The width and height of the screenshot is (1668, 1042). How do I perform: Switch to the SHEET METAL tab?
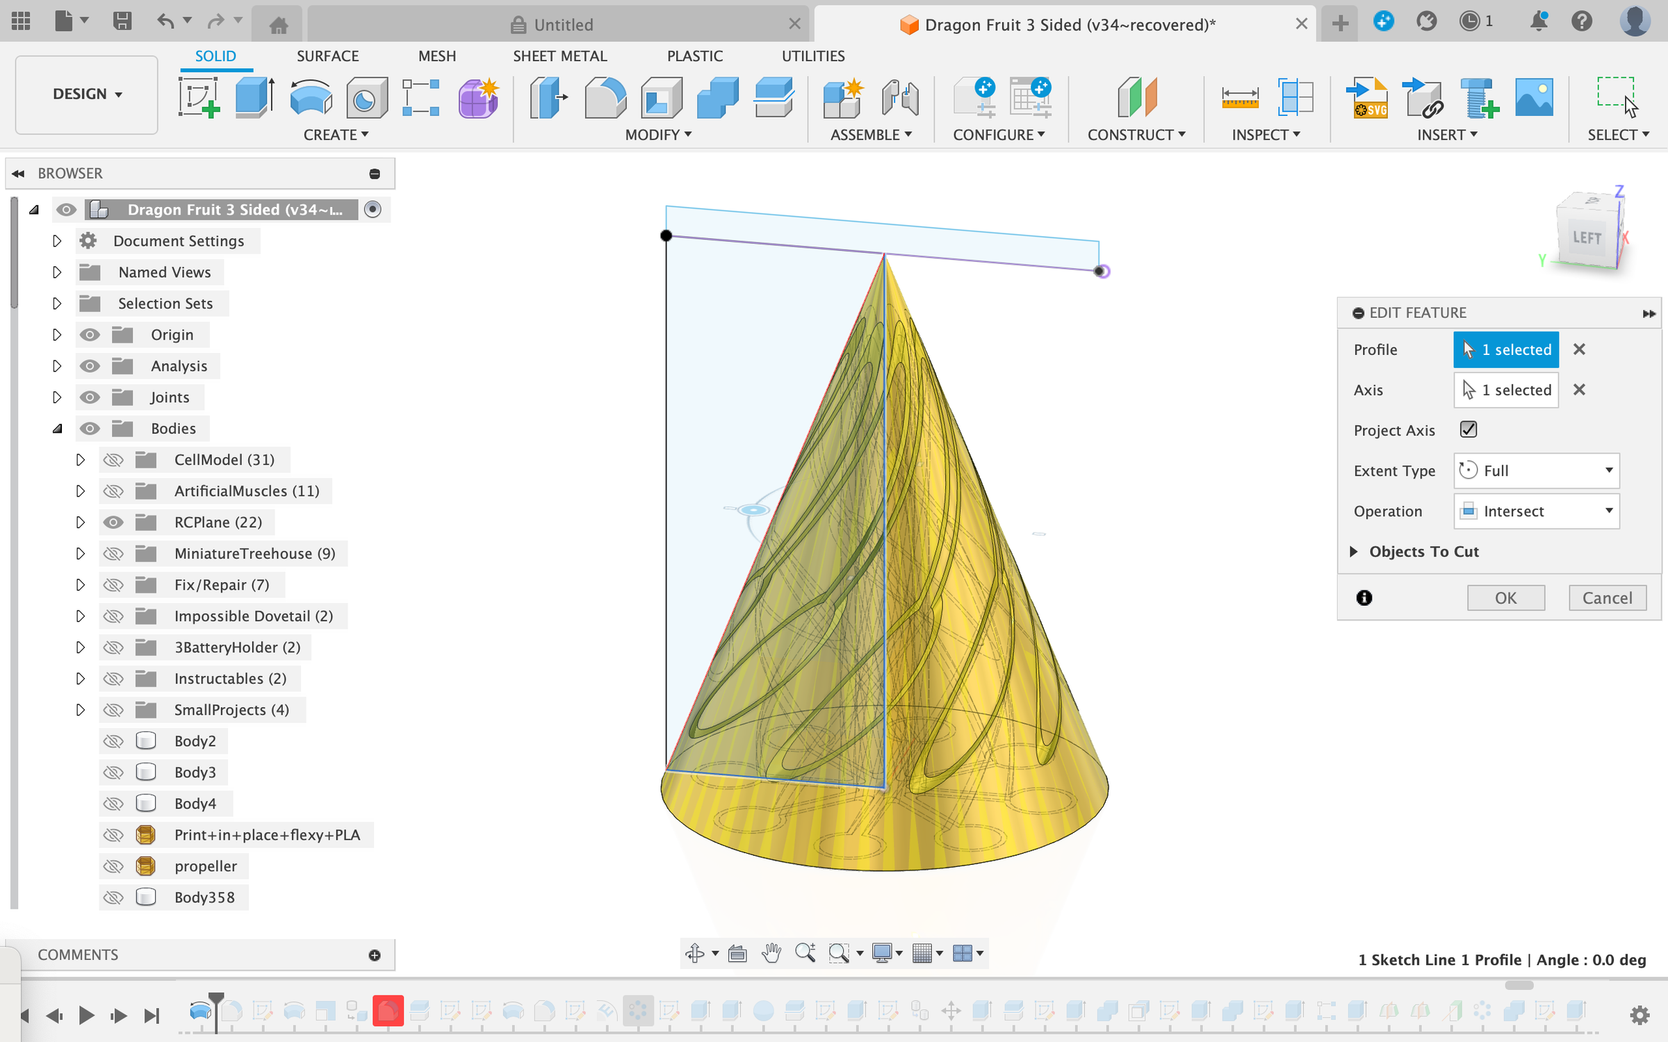coord(559,56)
